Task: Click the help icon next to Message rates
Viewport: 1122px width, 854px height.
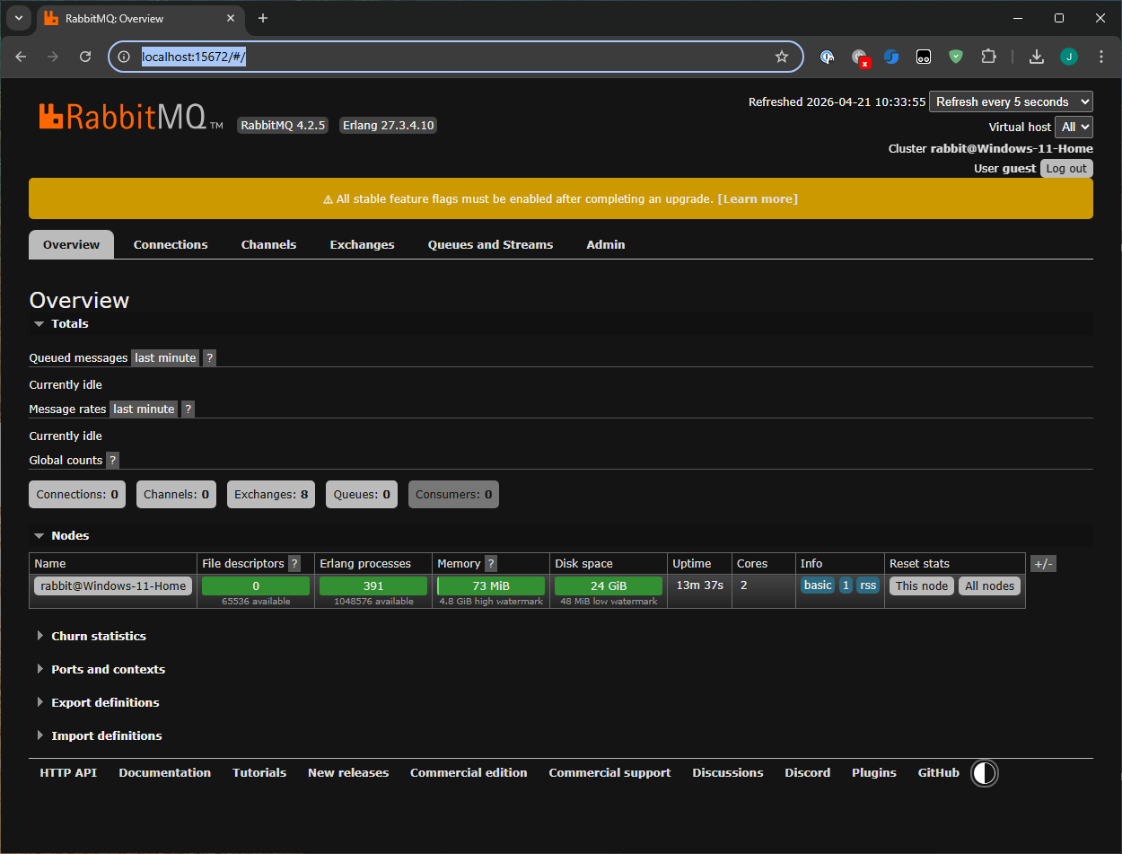Action: click(188, 409)
